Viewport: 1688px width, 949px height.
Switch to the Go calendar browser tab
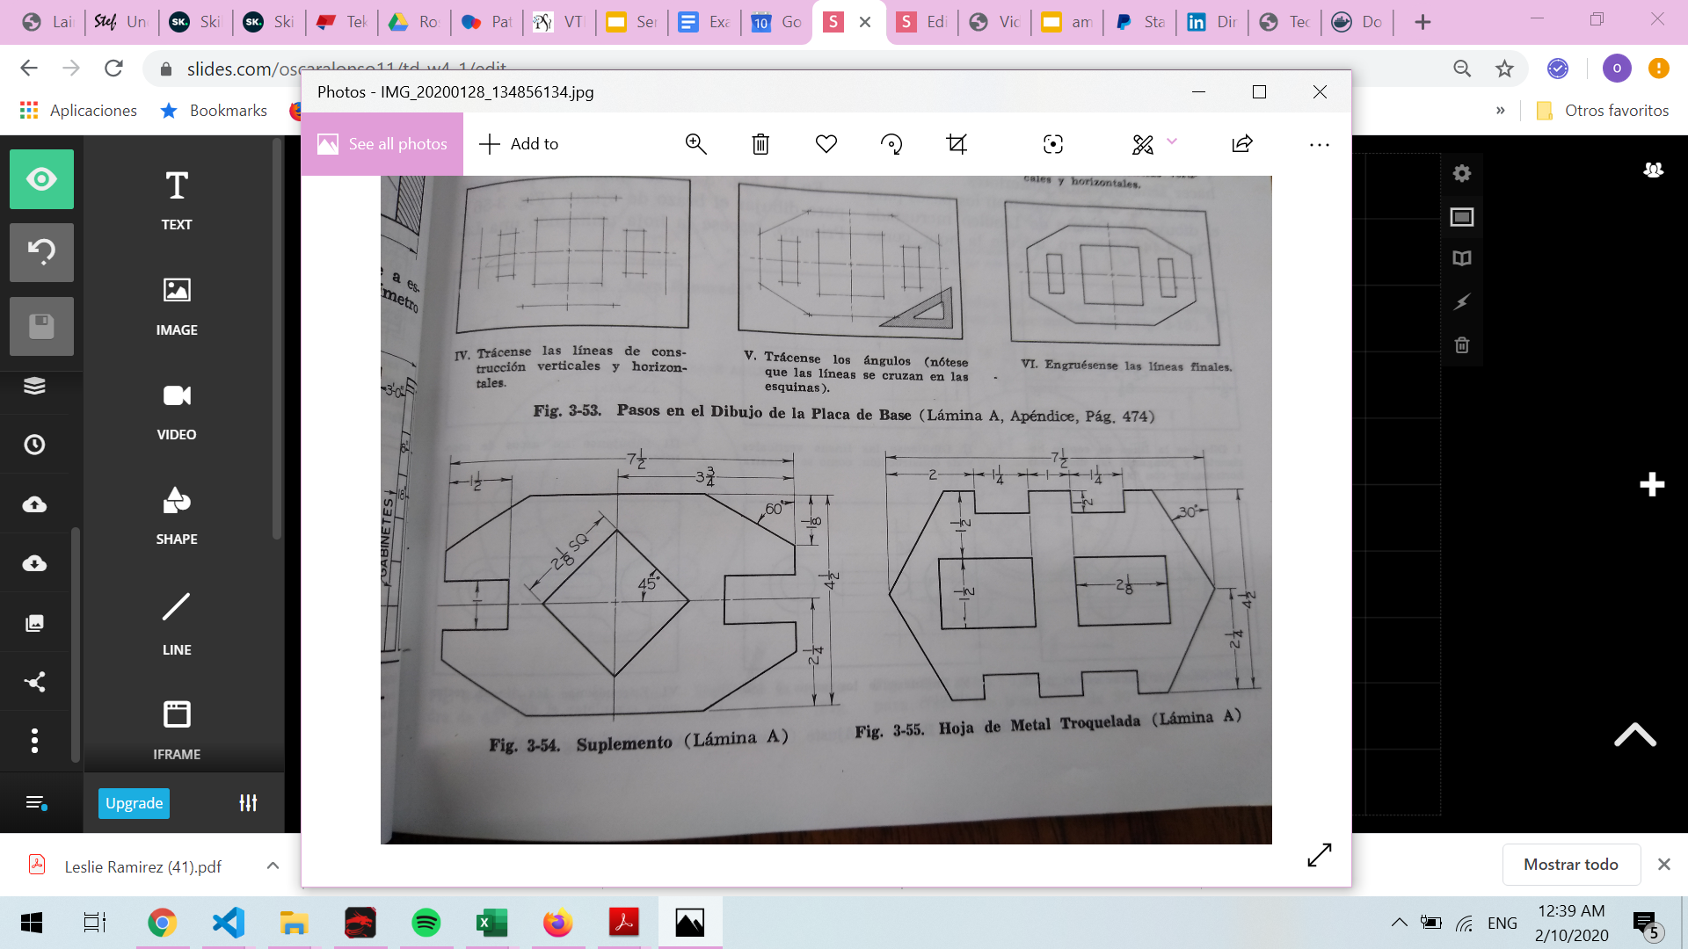tap(775, 22)
